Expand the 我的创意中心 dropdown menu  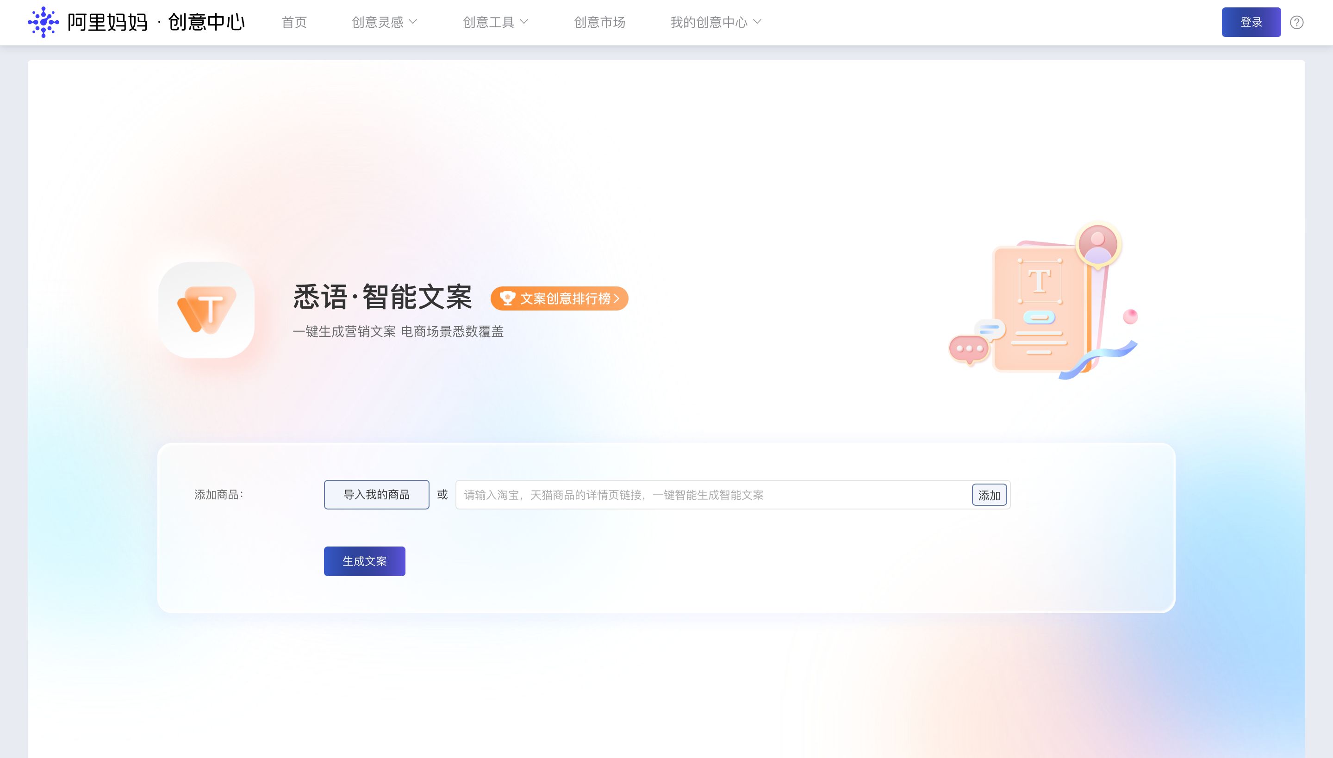tap(716, 22)
